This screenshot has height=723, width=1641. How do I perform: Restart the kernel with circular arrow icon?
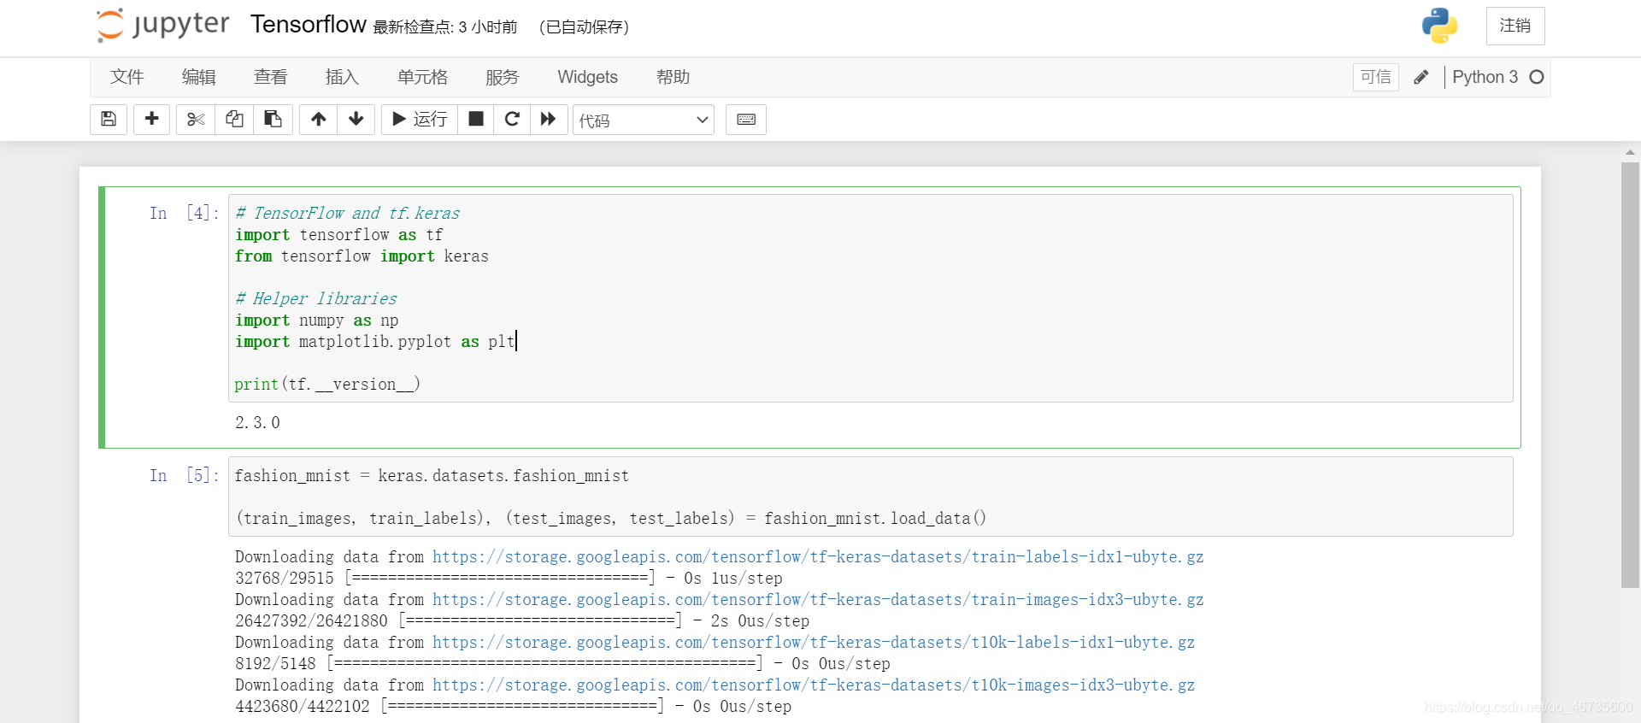point(512,120)
